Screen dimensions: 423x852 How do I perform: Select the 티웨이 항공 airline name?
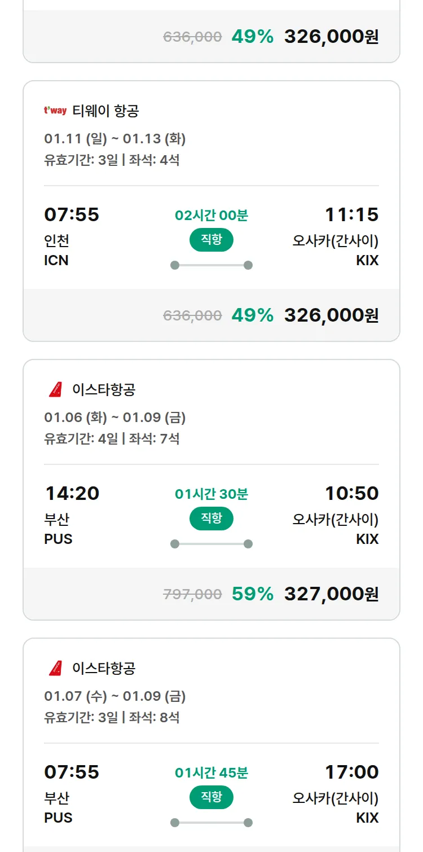pyautogui.click(x=105, y=111)
